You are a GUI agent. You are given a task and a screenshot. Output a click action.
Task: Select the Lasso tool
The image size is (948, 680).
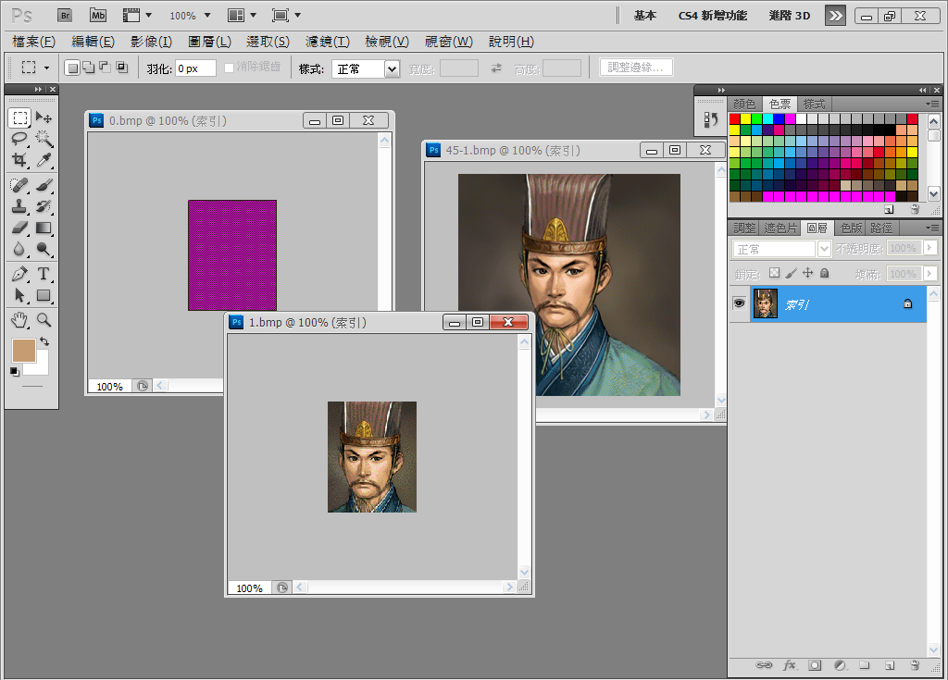click(x=19, y=139)
